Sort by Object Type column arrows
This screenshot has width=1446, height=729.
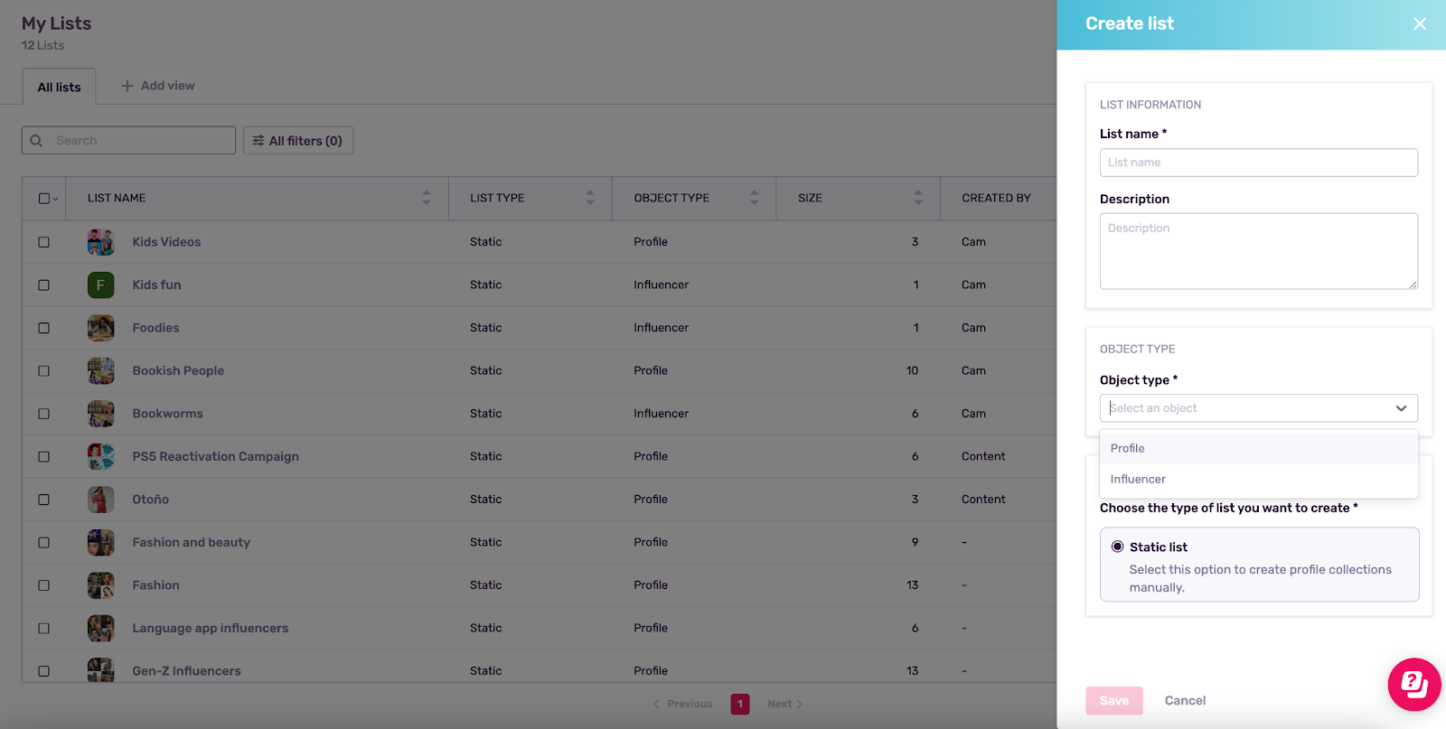755,198
